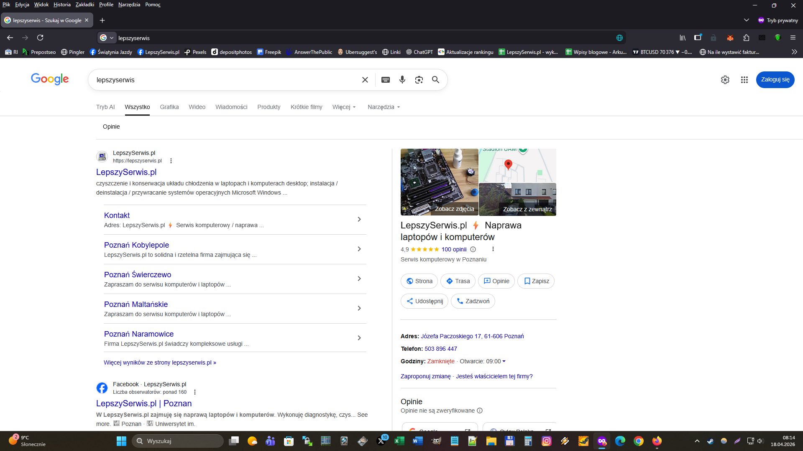Open the on-screen keyboard icon in search box
Viewport: 803px width, 451px height.
coord(385,80)
